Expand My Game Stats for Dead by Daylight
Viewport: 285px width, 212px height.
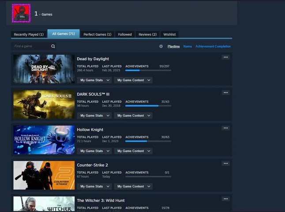pyautogui.click(x=94, y=80)
